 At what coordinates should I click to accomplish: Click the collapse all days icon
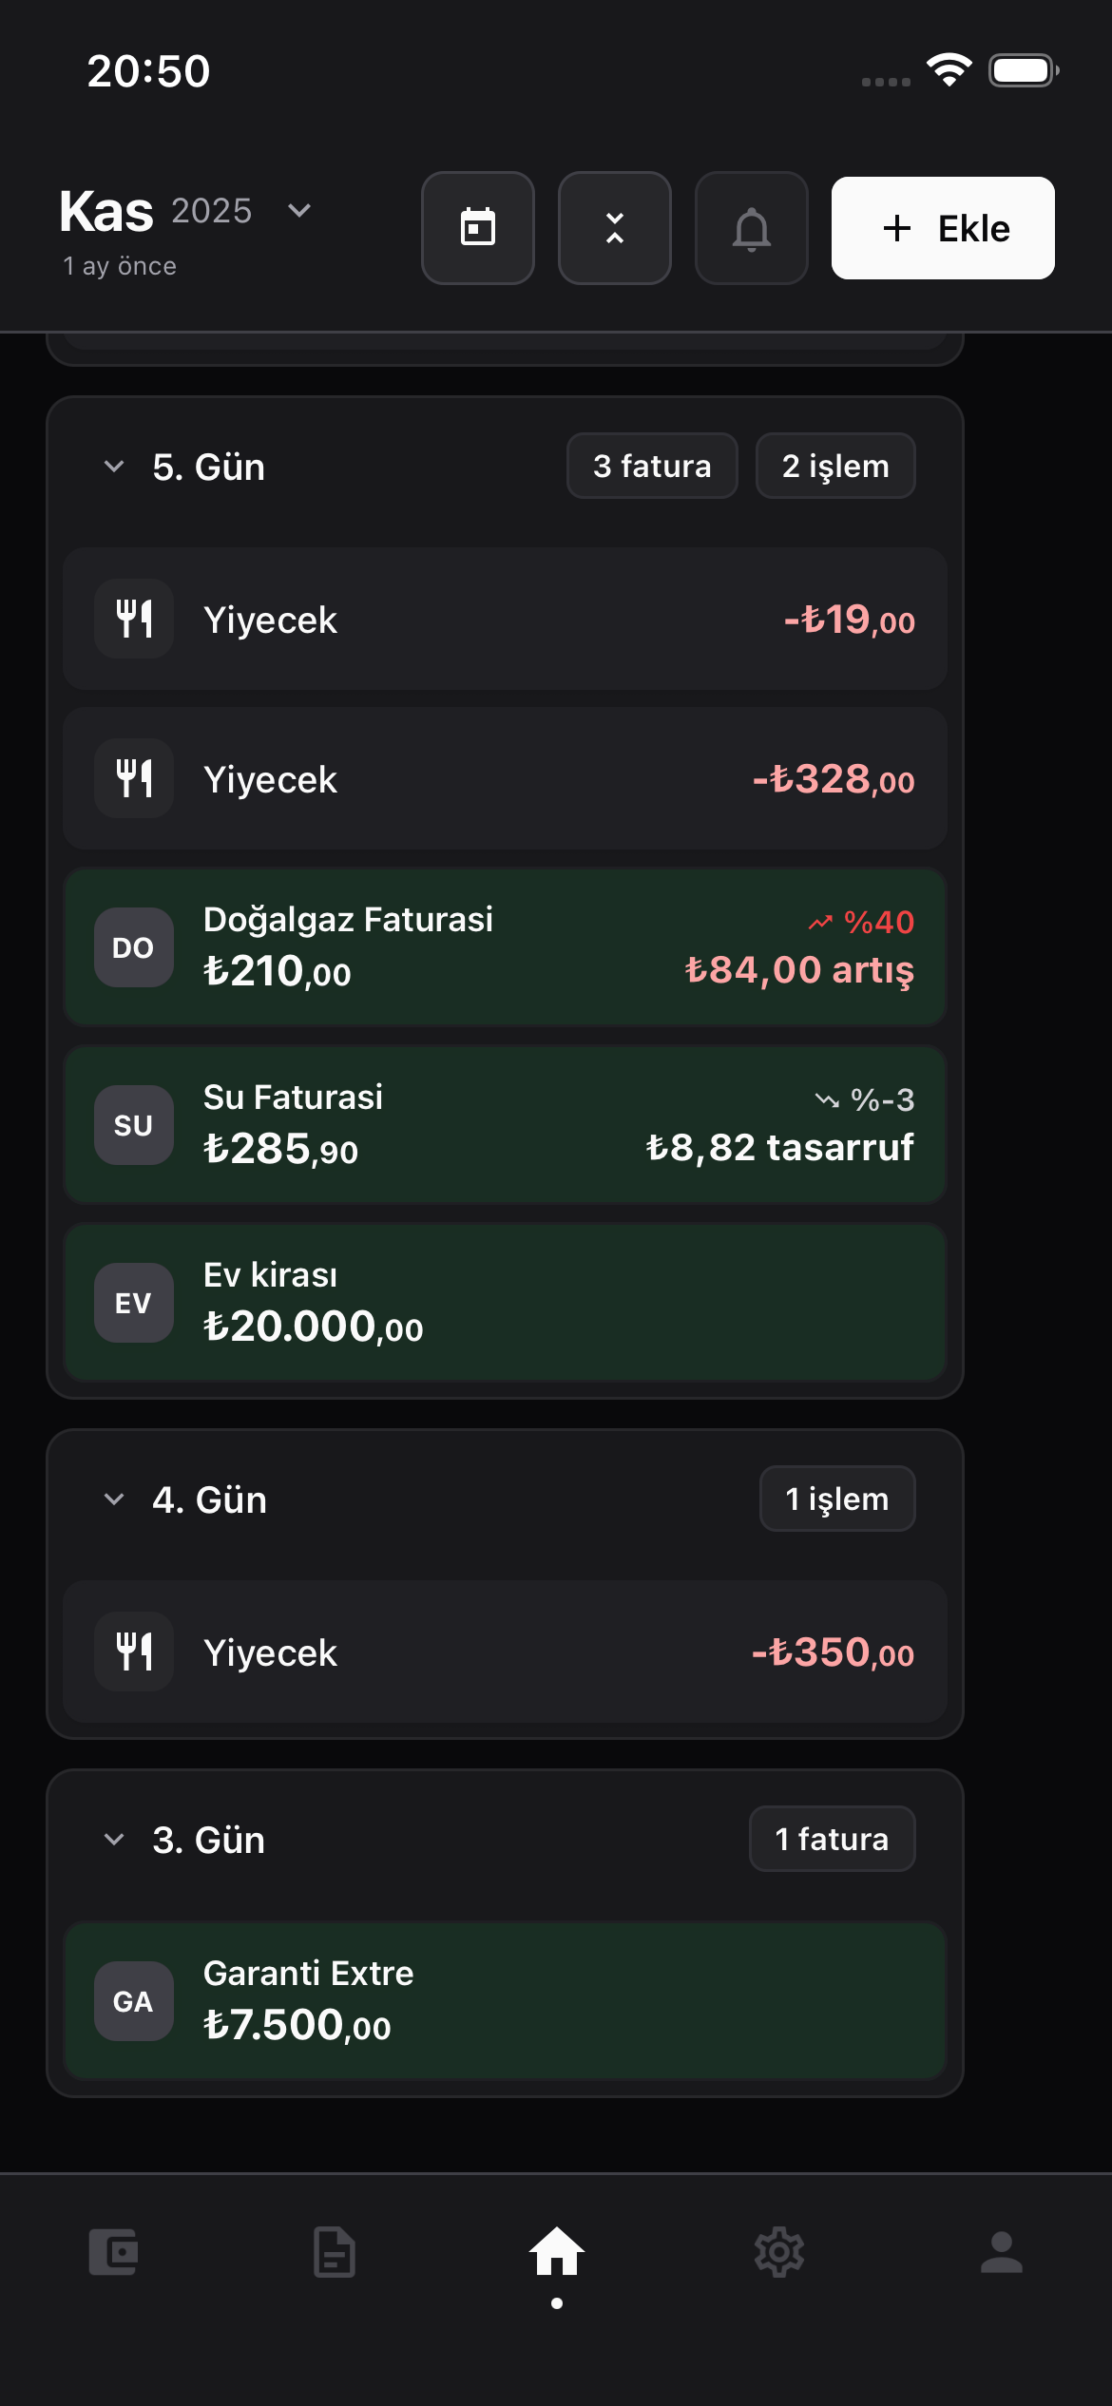pyautogui.click(x=615, y=228)
